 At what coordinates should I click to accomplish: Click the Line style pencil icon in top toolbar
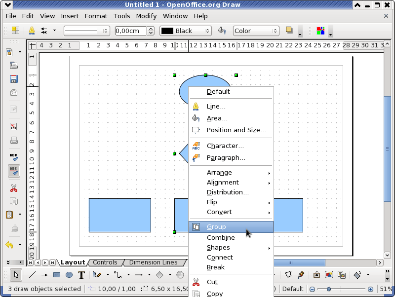click(x=32, y=31)
